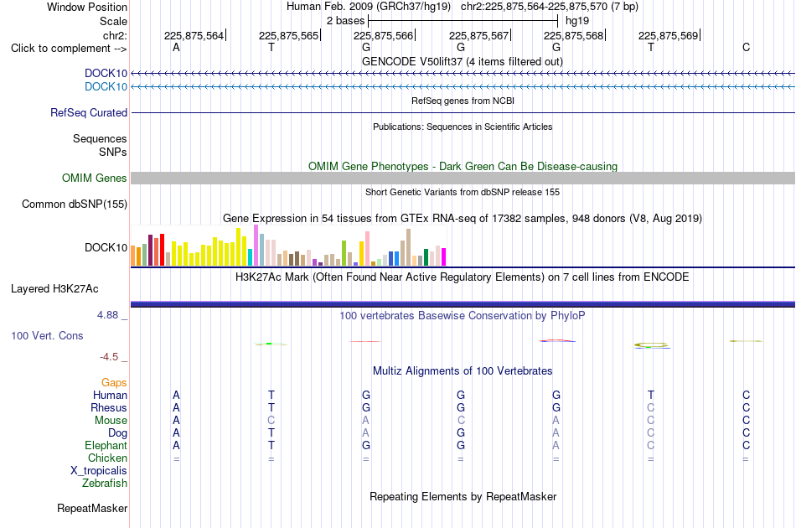796x528 pixels.
Task: Open the 'Basewise Conservation by PhyloP' track title
Action: click(x=463, y=315)
